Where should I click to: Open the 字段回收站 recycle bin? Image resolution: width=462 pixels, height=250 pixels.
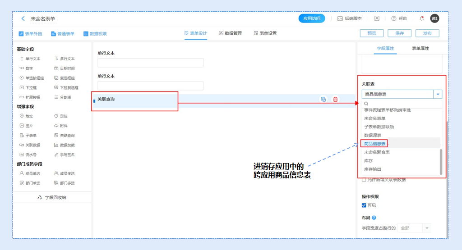[52, 197]
